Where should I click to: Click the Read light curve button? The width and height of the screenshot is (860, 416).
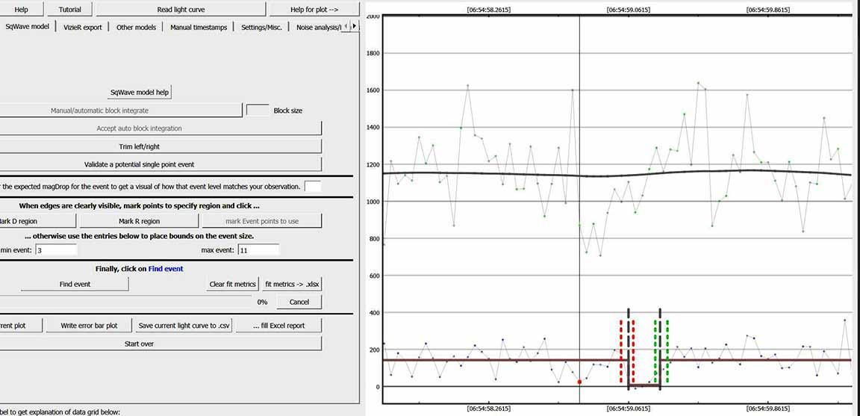(x=183, y=9)
